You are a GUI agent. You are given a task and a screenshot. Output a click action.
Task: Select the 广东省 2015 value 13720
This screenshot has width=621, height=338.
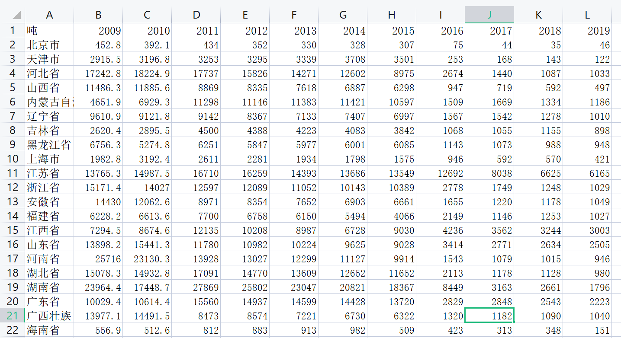(392, 302)
